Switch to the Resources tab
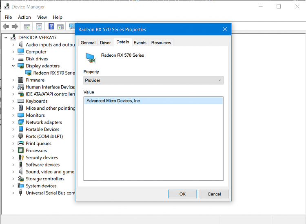This screenshot has height=224, width=306. [161, 42]
